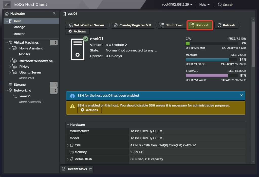Click the Storage database icon
259x177 pixels.
(10, 84)
